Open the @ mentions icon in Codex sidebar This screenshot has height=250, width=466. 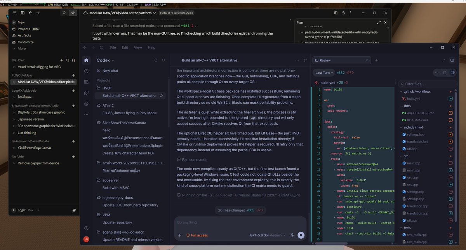pyautogui.click(x=86, y=103)
